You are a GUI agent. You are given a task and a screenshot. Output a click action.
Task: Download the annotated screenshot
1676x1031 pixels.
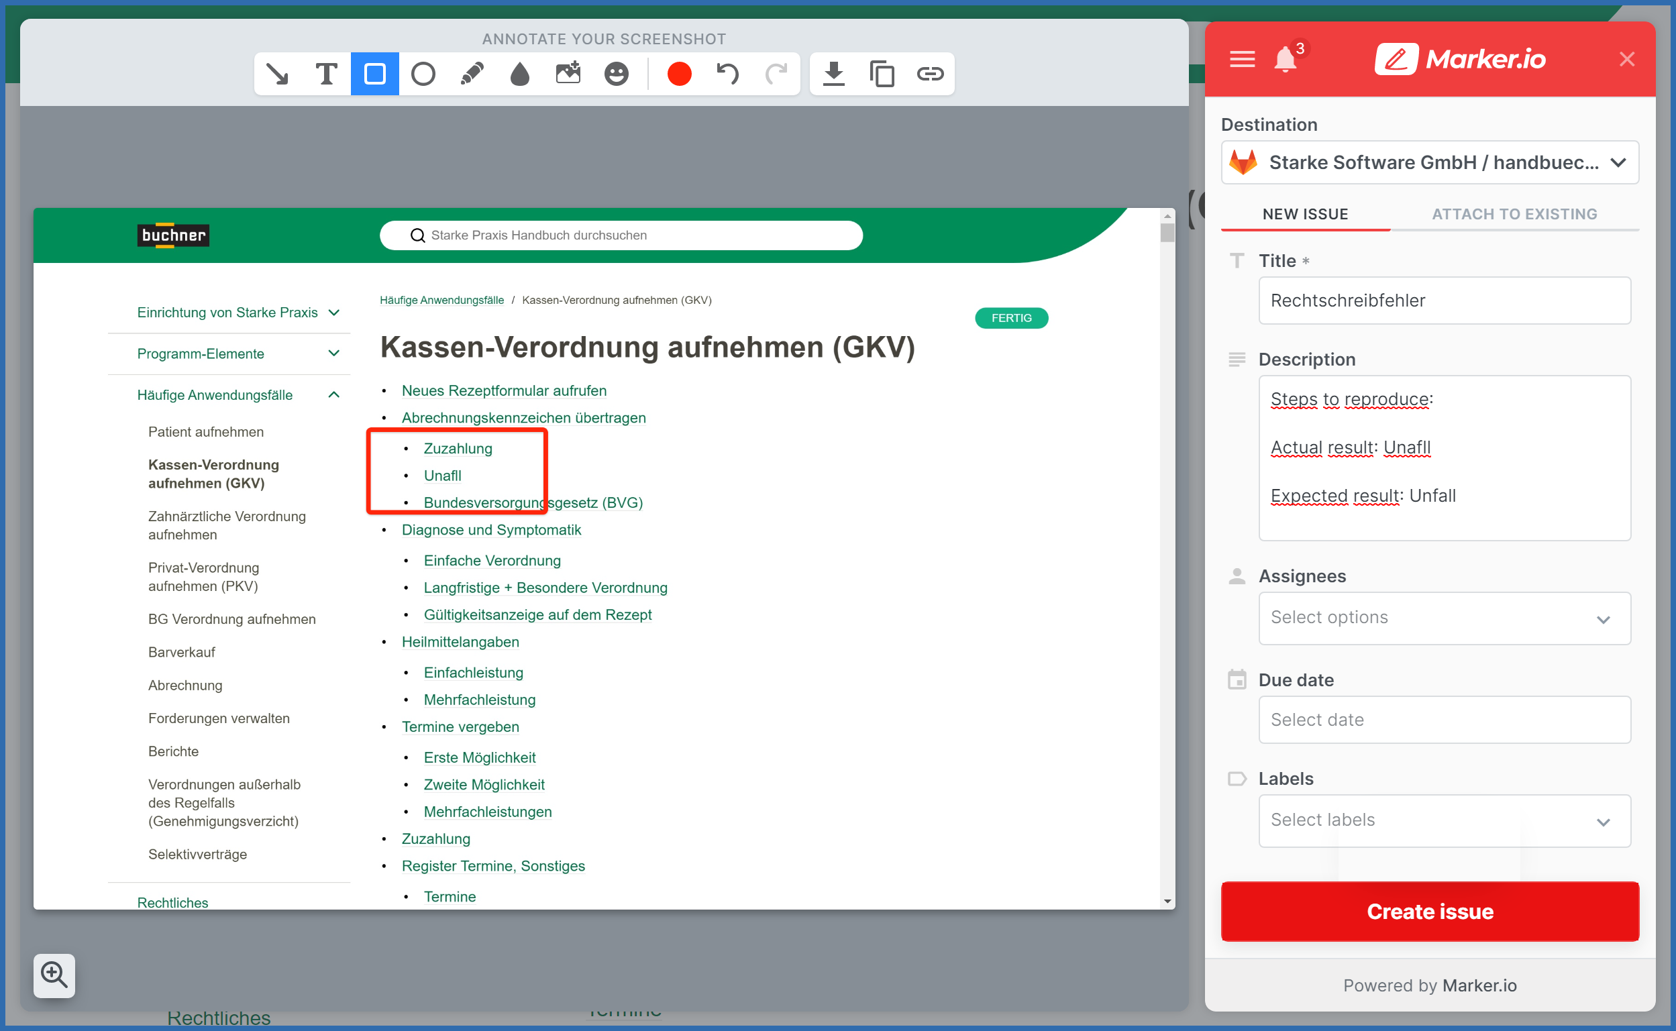833,74
